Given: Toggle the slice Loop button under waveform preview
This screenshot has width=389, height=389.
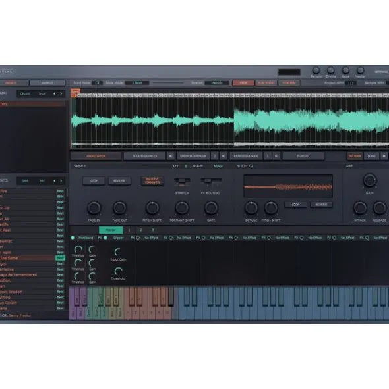Looking at the screenshot, I should (x=295, y=205).
